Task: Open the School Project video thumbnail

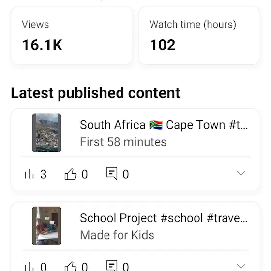Action: click(x=46, y=226)
